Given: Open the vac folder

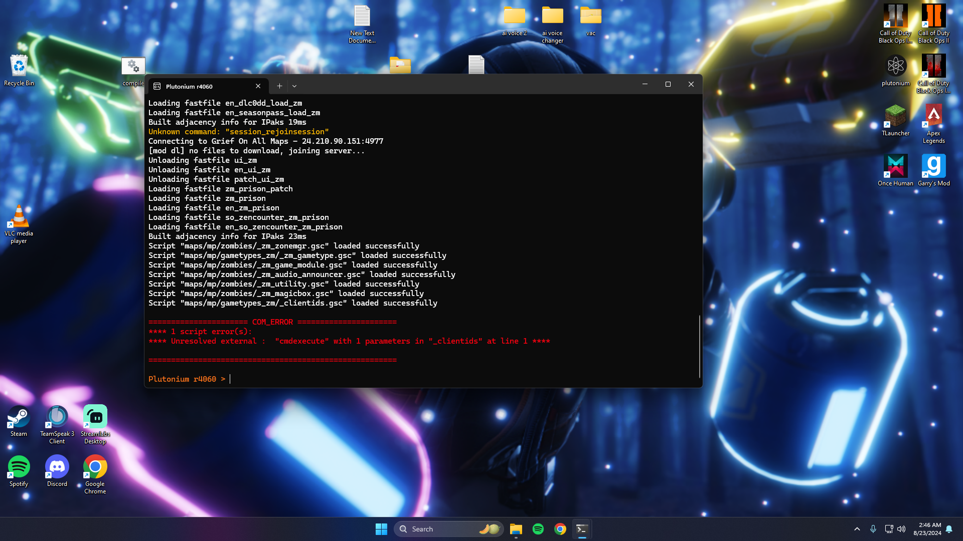Looking at the screenshot, I should pos(591,20).
